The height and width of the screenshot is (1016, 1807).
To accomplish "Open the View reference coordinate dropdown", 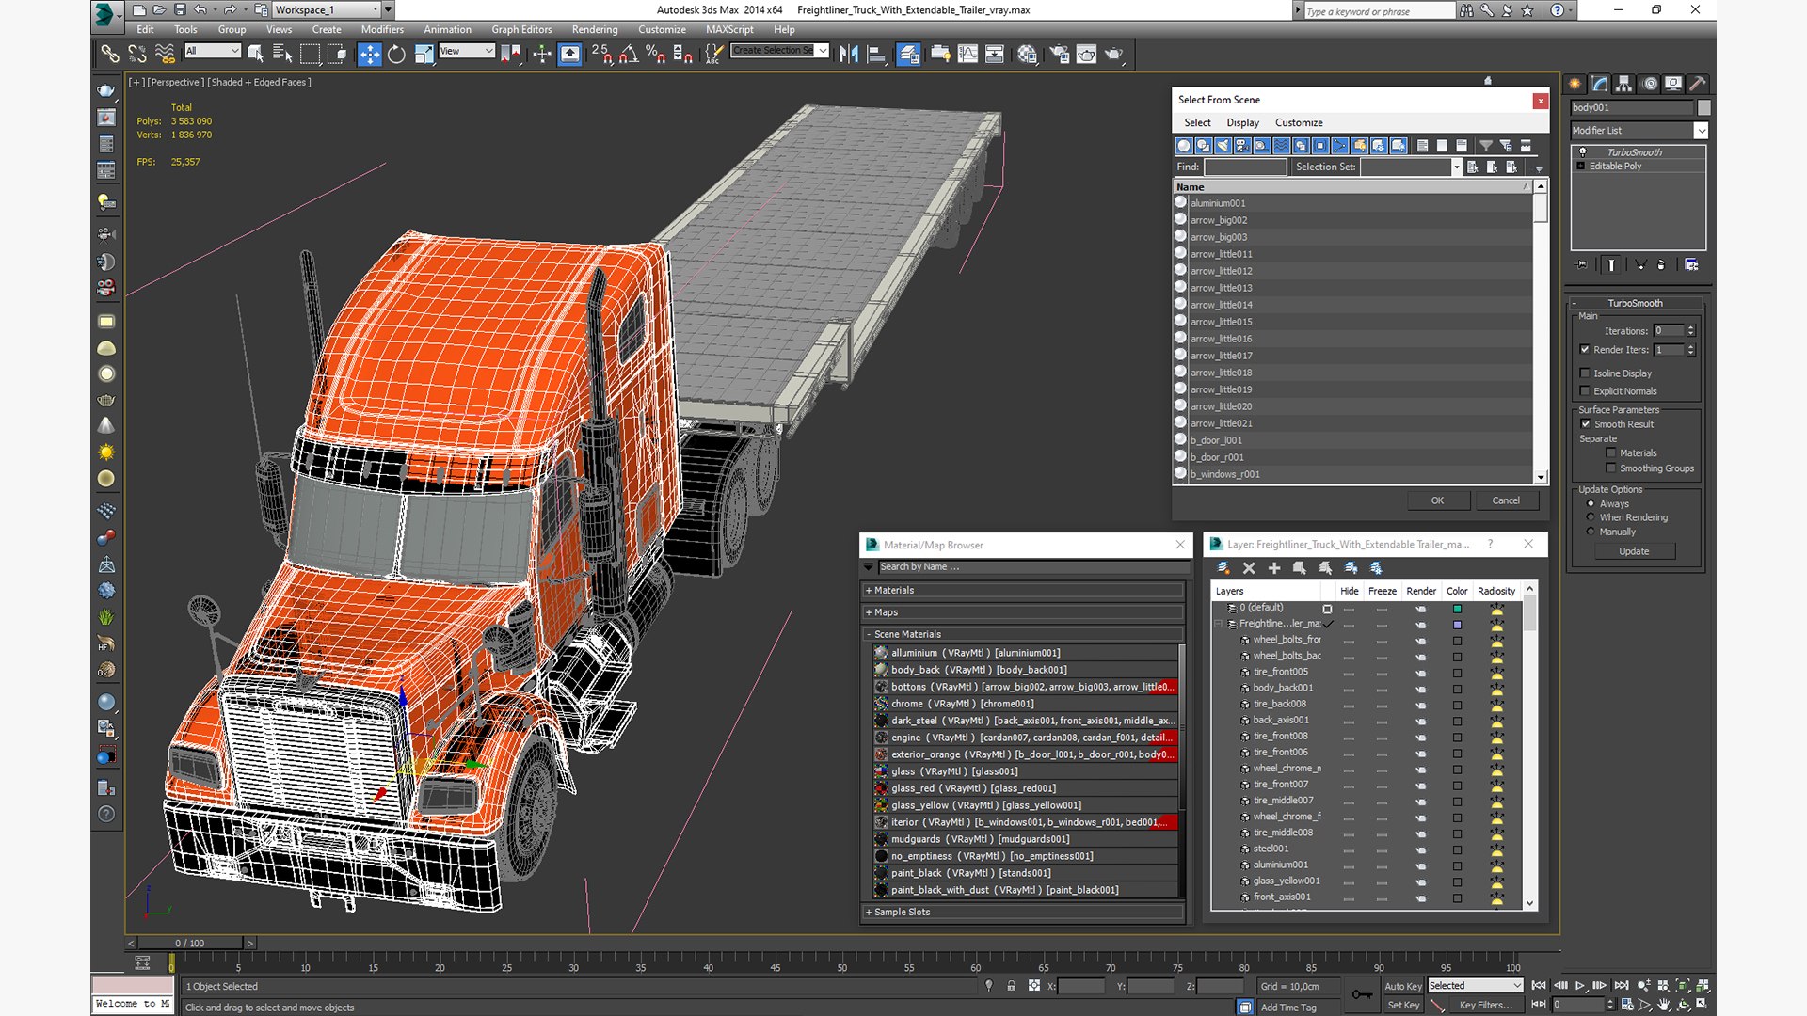I will tap(488, 51).
